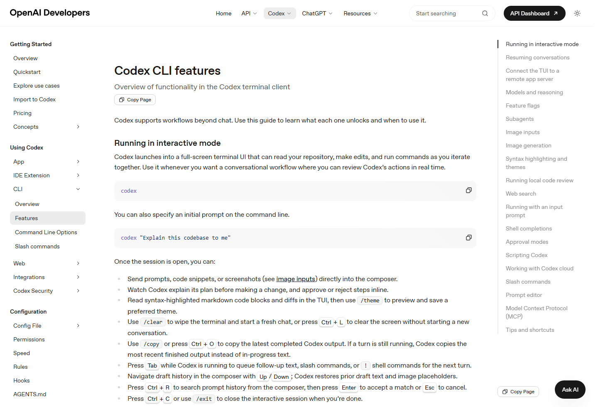Jump to Resuming conversations

click(x=537, y=57)
